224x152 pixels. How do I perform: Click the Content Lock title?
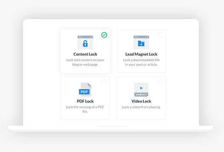[85, 54]
